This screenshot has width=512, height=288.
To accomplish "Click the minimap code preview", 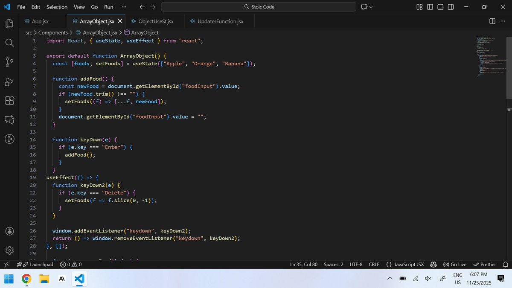I will [x=491, y=56].
